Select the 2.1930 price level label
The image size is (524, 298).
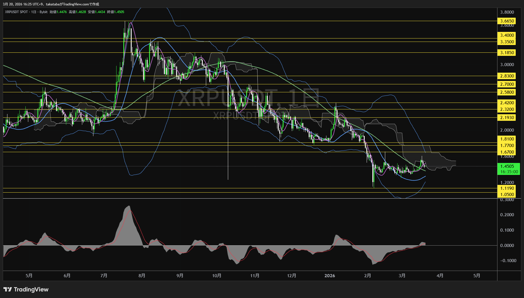(507, 118)
